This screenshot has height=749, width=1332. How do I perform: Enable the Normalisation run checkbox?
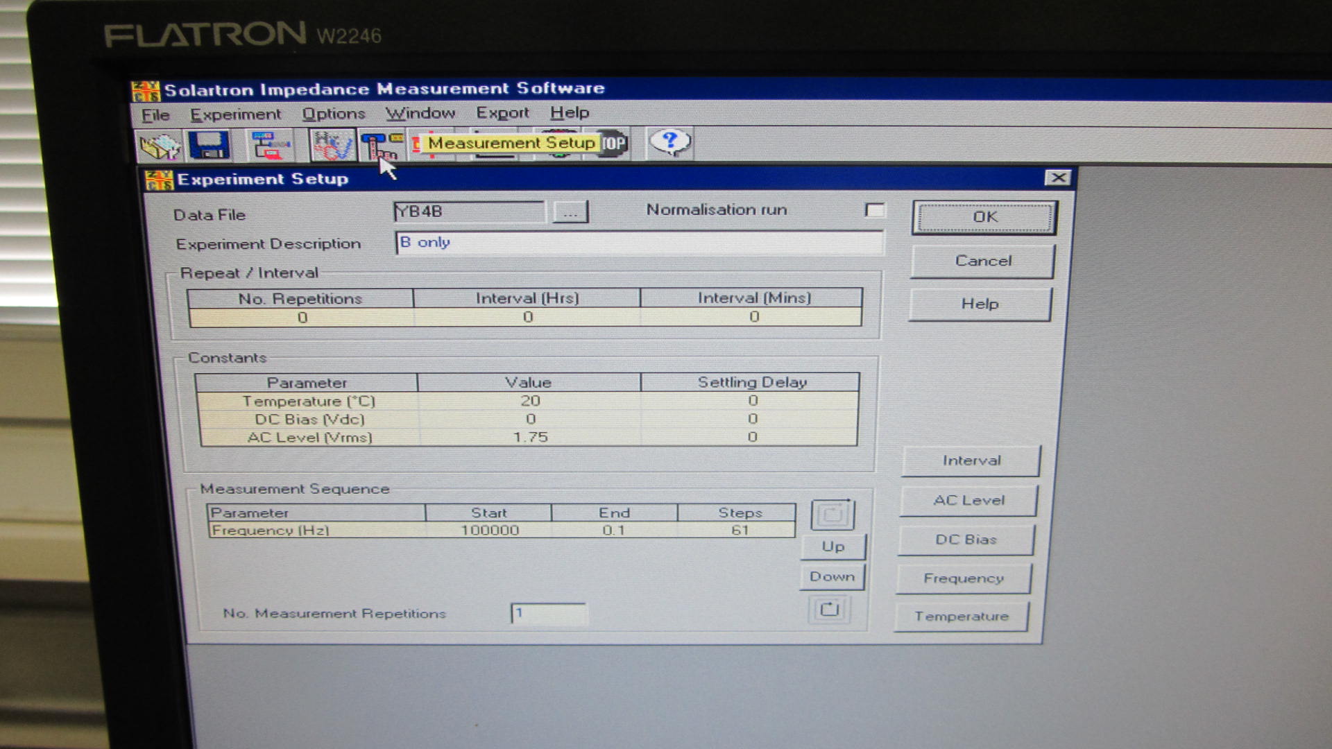coord(876,209)
